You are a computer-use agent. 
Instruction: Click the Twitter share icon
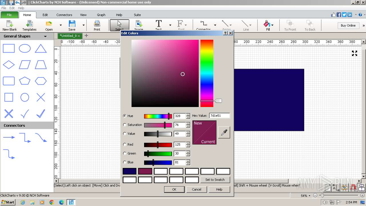tap(344, 15)
